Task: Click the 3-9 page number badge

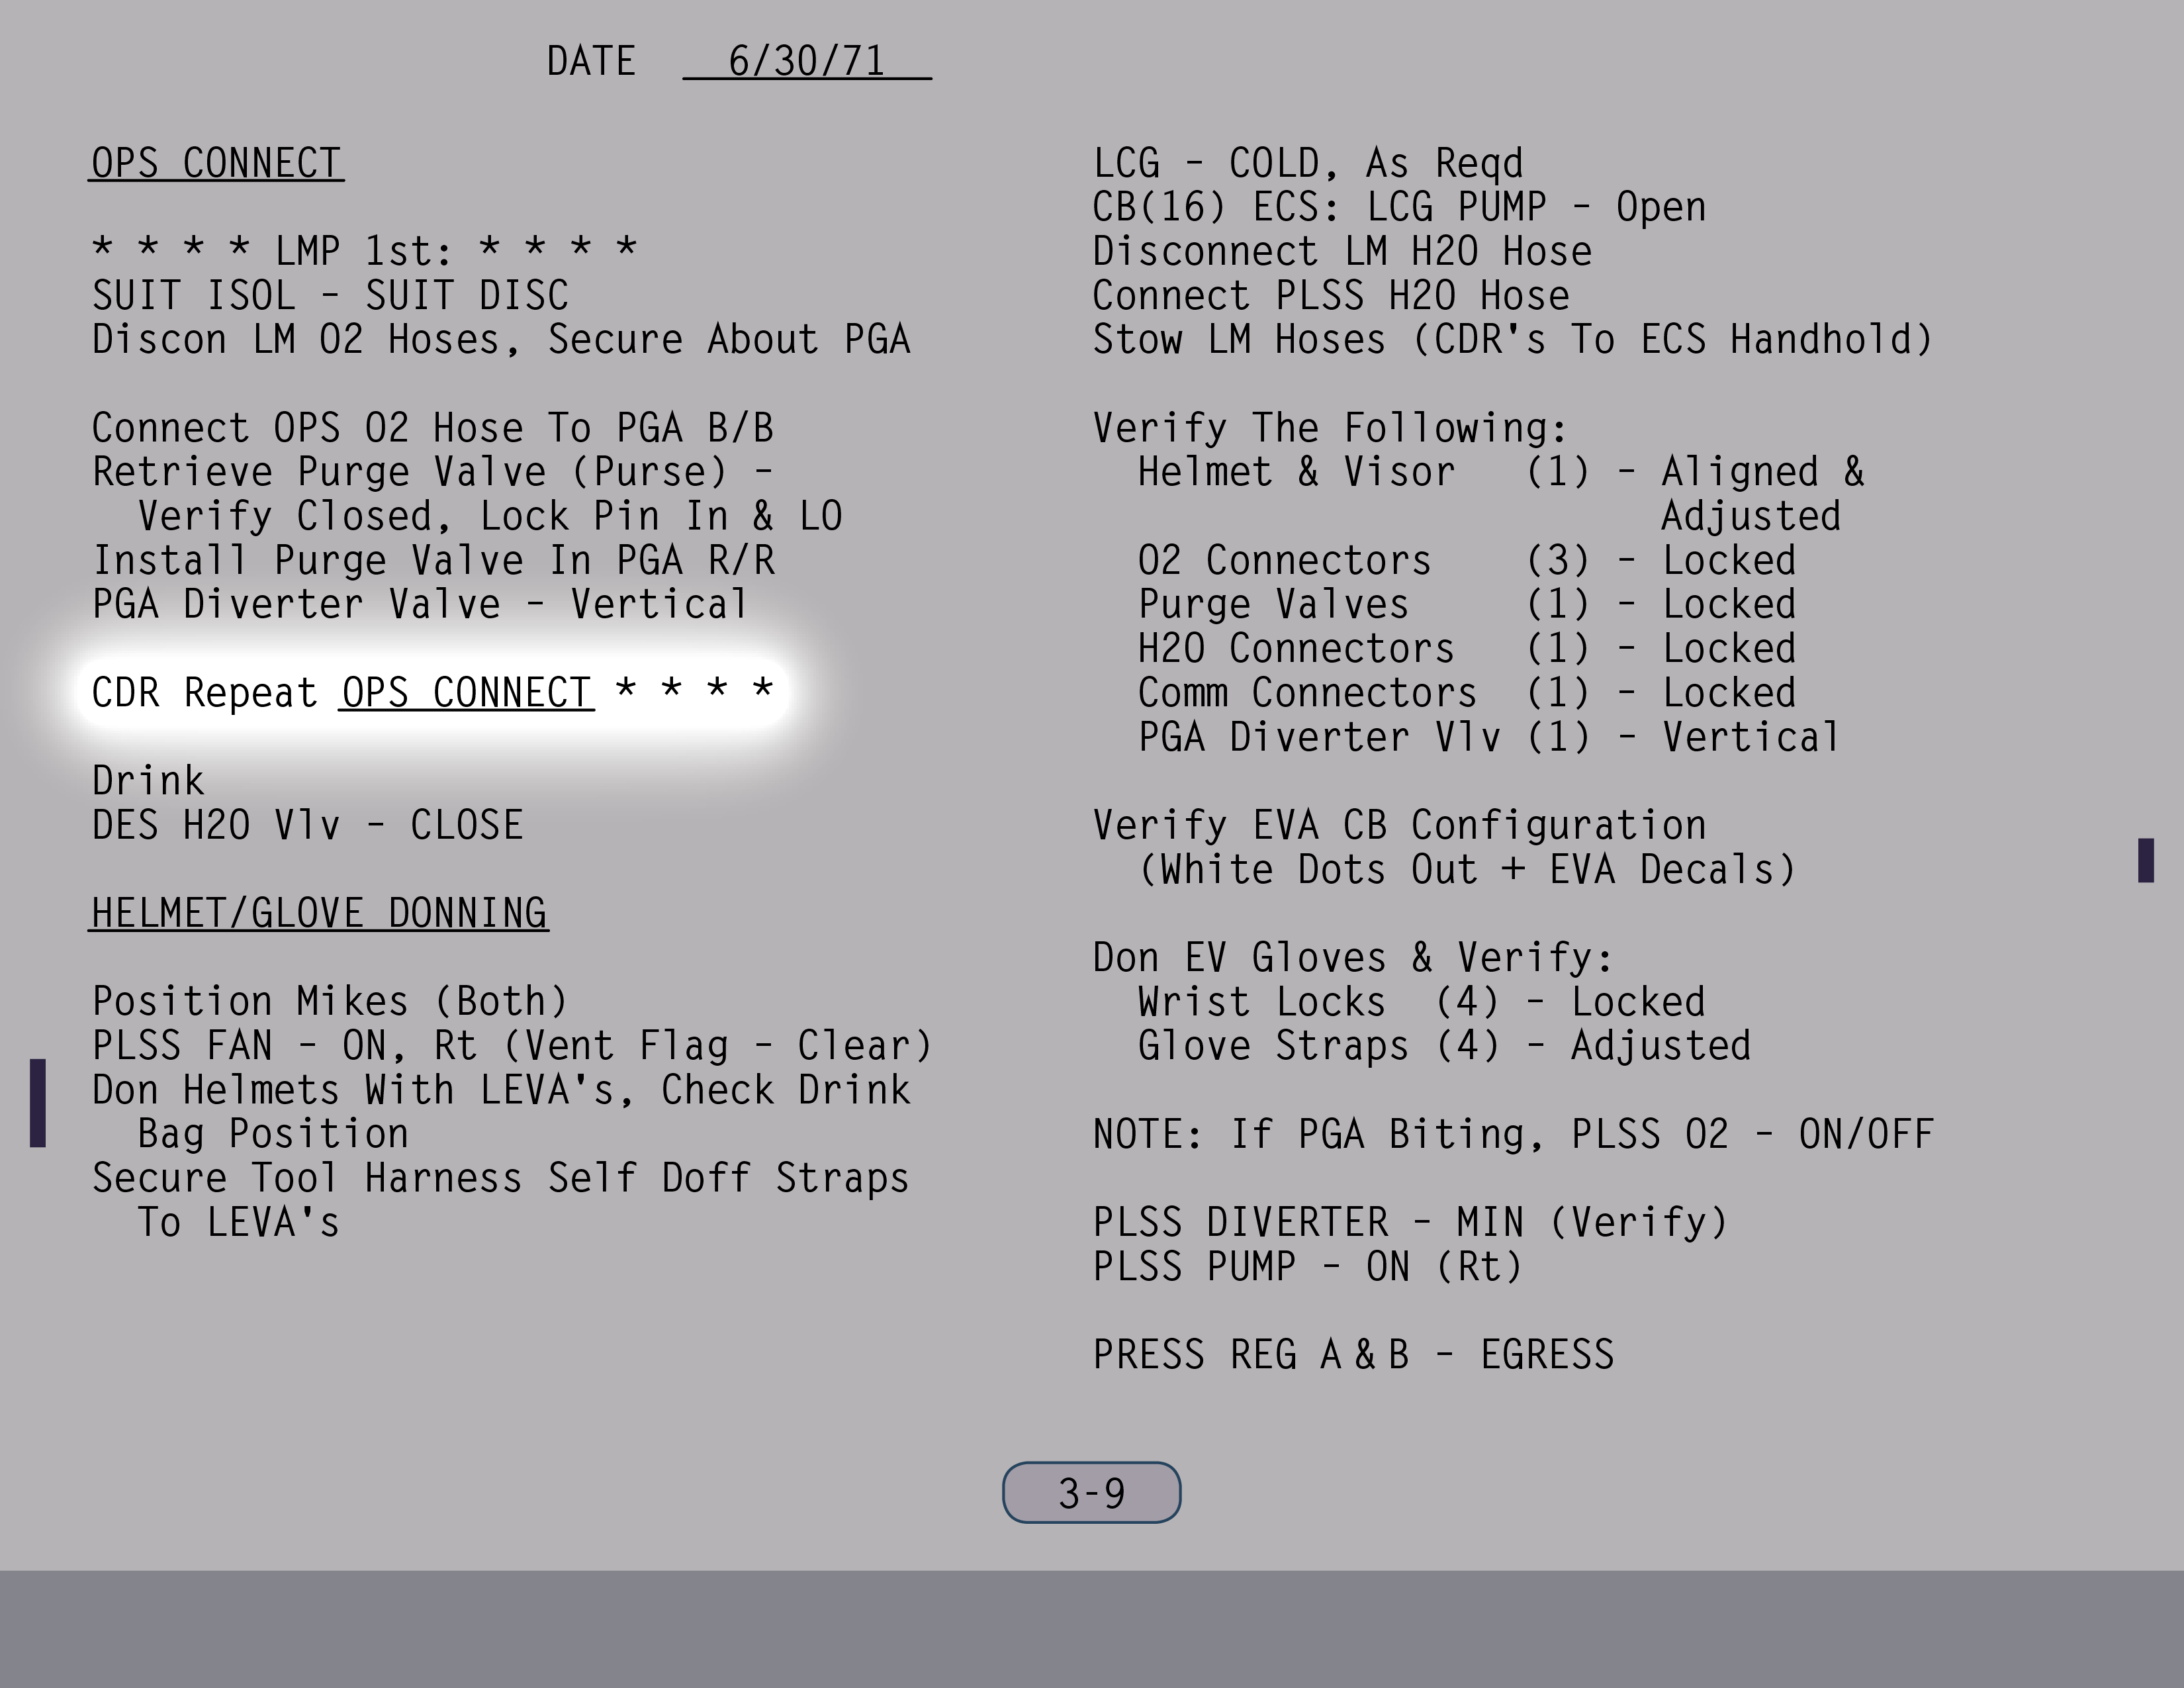Action: (1091, 1493)
